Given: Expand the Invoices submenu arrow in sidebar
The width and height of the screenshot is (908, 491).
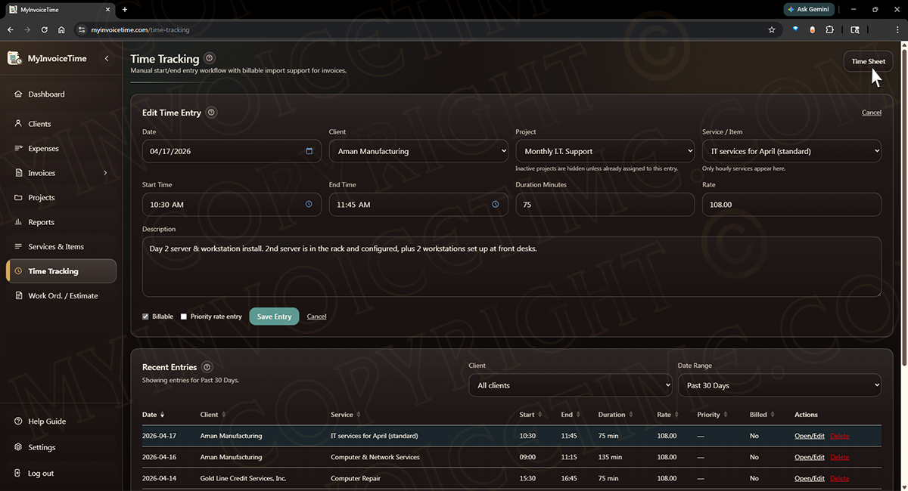Looking at the screenshot, I should pyautogui.click(x=105, y=173).
